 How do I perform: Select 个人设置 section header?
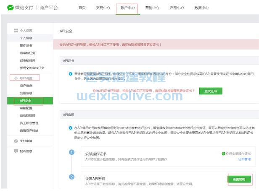(26, 31)
